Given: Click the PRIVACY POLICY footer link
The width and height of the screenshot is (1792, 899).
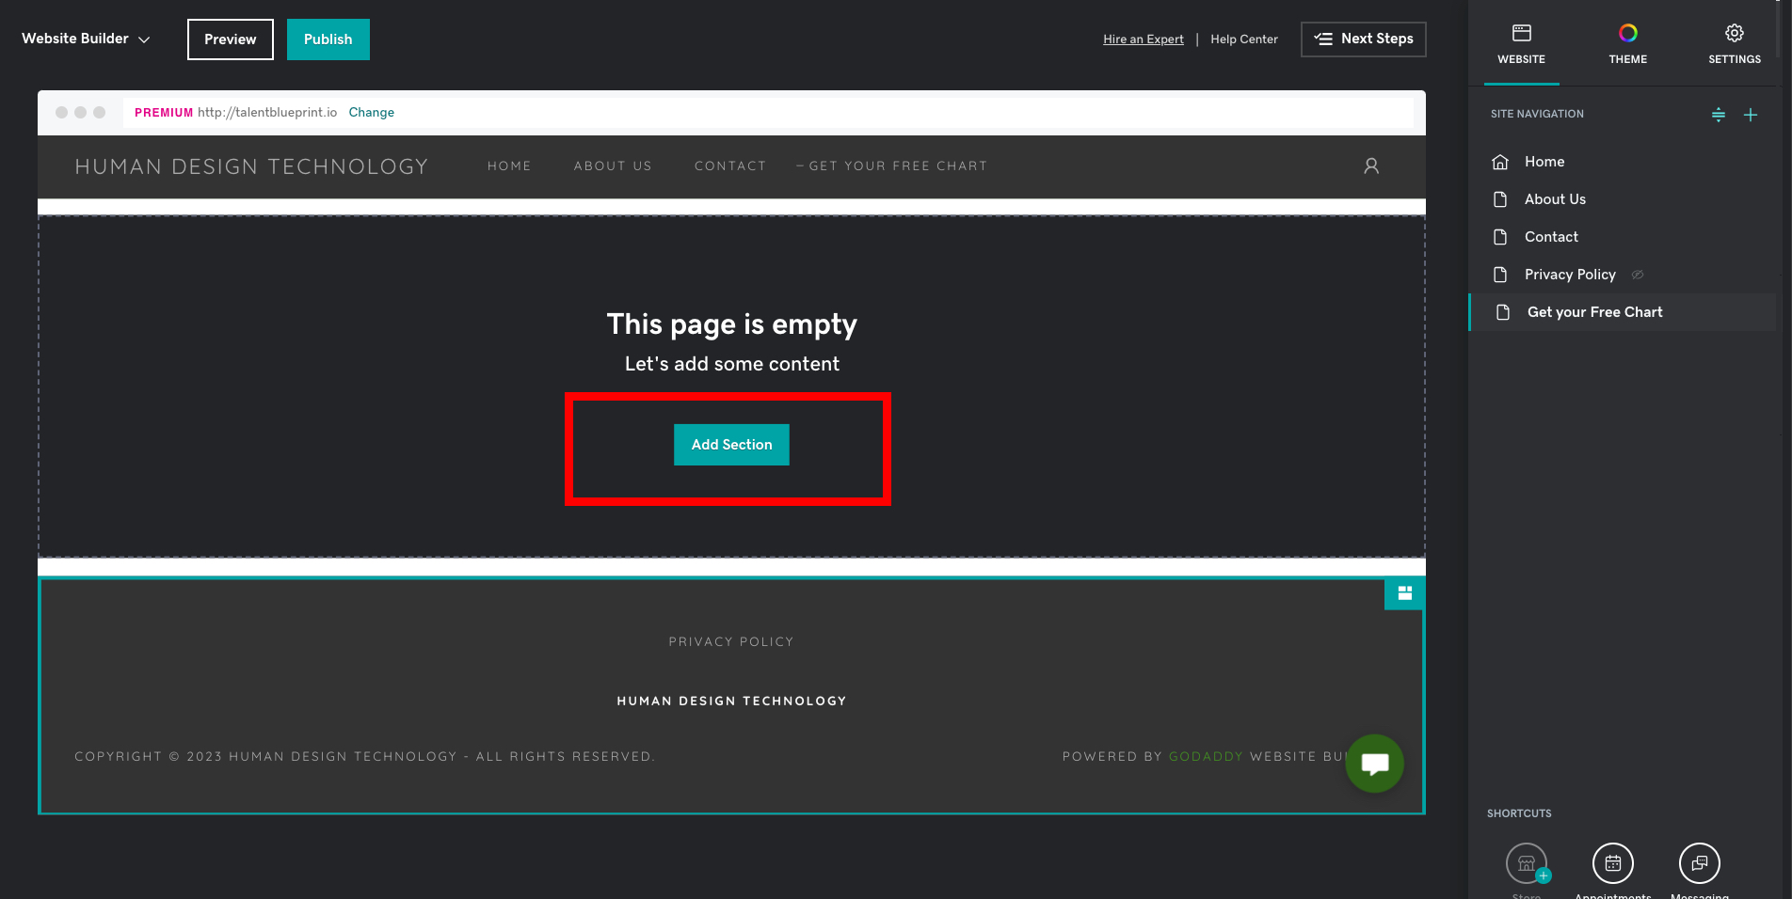Looking at the screenshot, I should pos(731,641).
